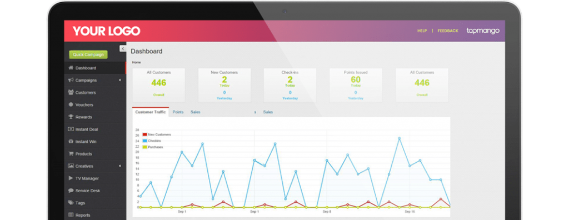This screenshot has height=220, width=569.
Task: Click the Instant Win icon
Action: 71,142
